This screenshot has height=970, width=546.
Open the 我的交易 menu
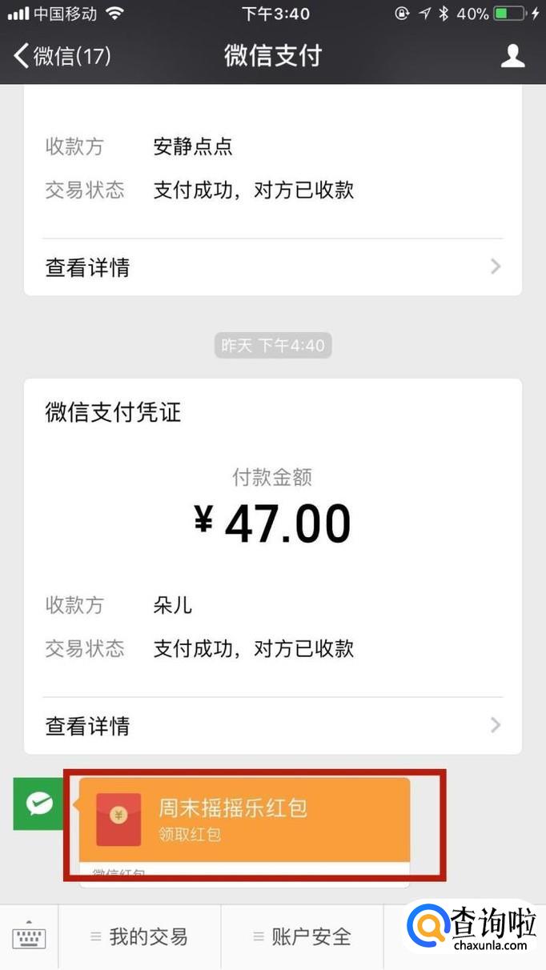click(139, 937)
